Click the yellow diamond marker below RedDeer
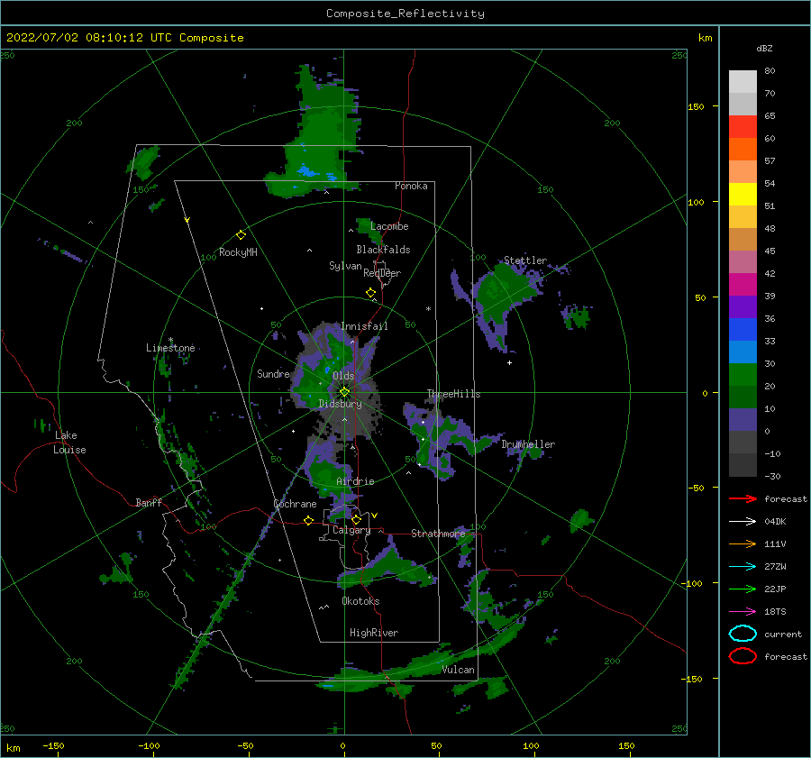This screenshot has width=811, height=758. [370, 293]
